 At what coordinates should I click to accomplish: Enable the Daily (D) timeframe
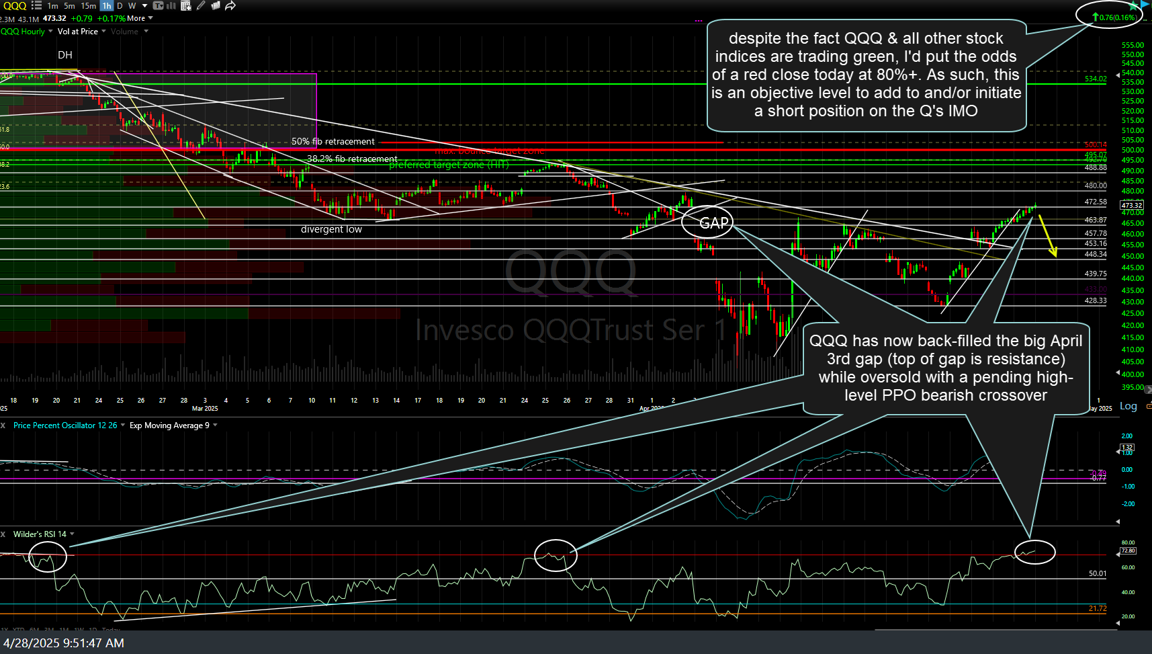tap(120, 5)
